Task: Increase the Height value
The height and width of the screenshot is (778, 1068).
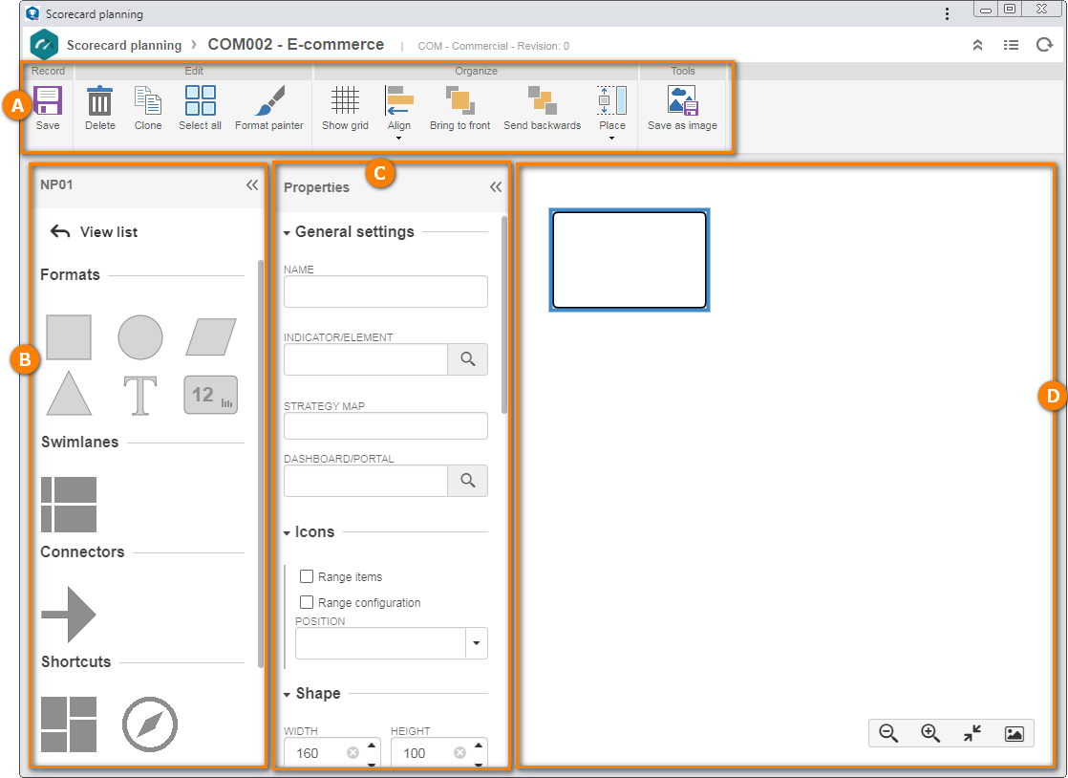Action: coord(479,746)
